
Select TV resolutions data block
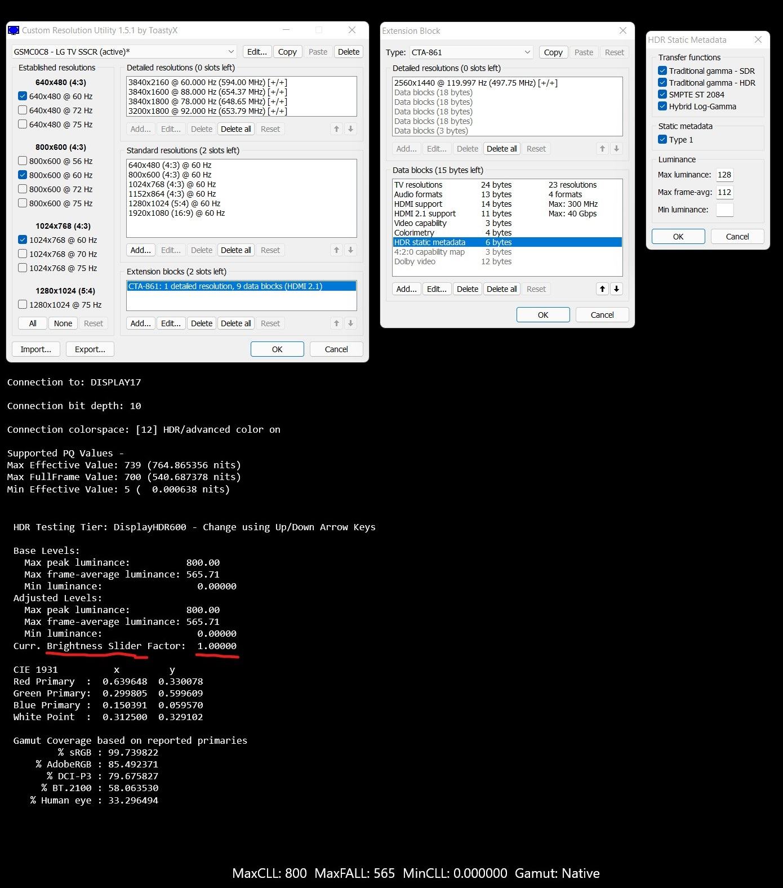click(x=508, y=185)
